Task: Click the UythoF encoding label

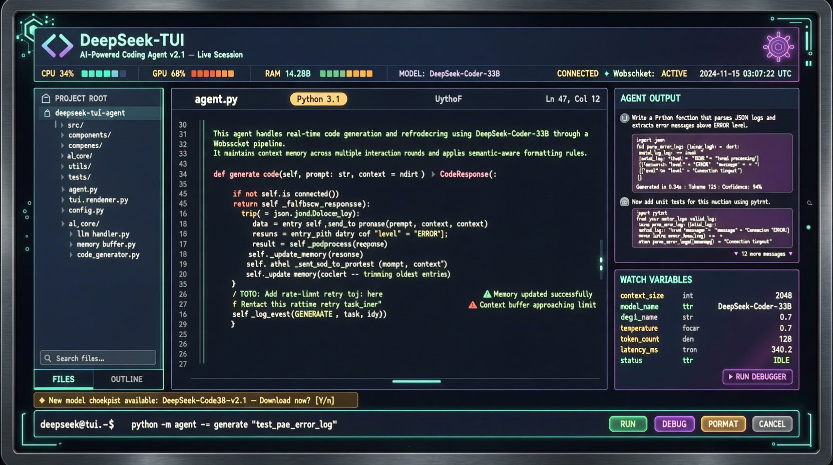Action: click(x=449, y=99)
